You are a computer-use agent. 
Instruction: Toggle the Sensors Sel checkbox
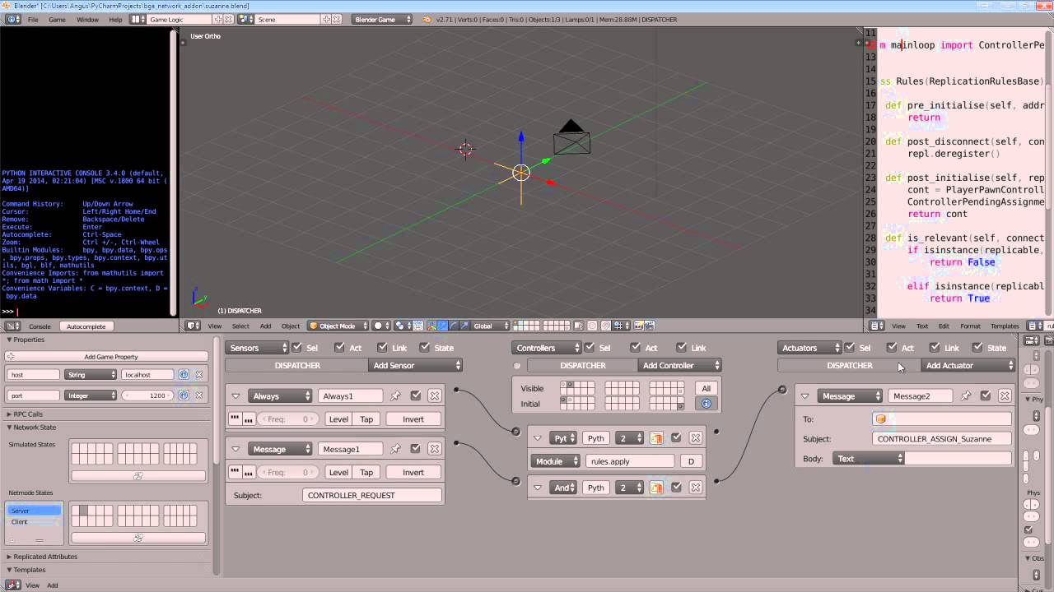297,348
